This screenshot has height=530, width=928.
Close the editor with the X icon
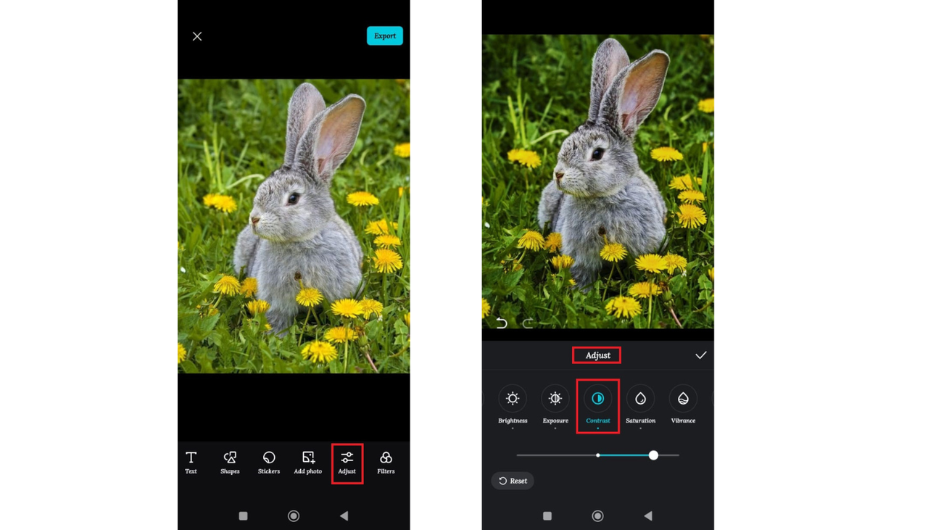point(197,36)
